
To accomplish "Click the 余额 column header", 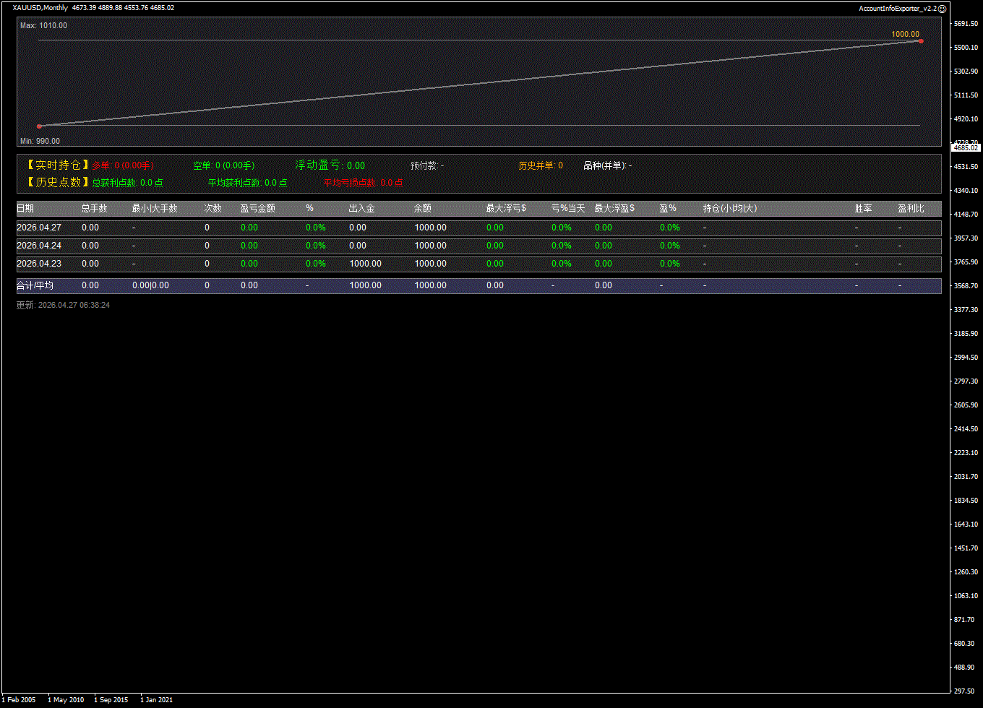I will [423, 209].
